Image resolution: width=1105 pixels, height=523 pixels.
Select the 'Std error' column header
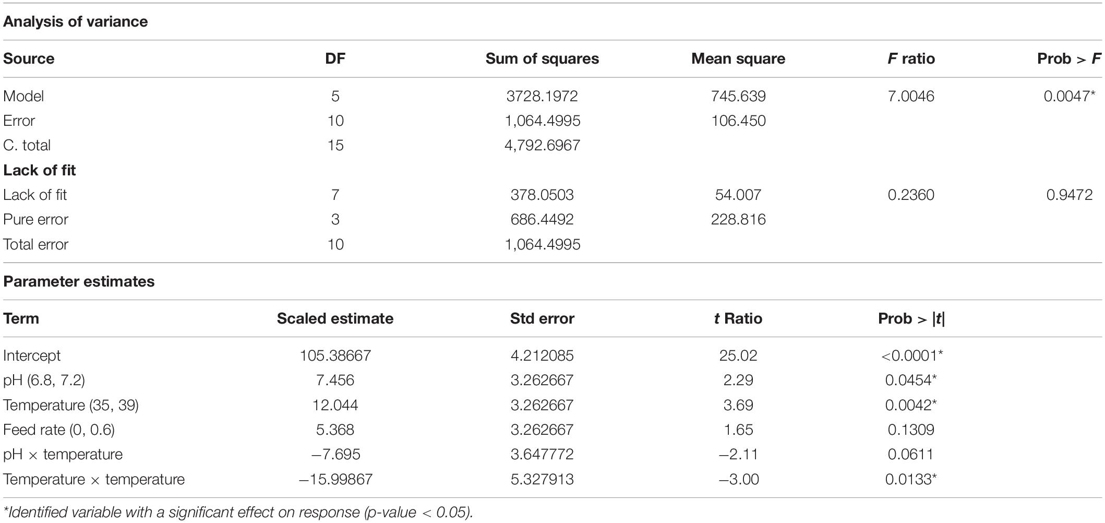click(542, 318)
